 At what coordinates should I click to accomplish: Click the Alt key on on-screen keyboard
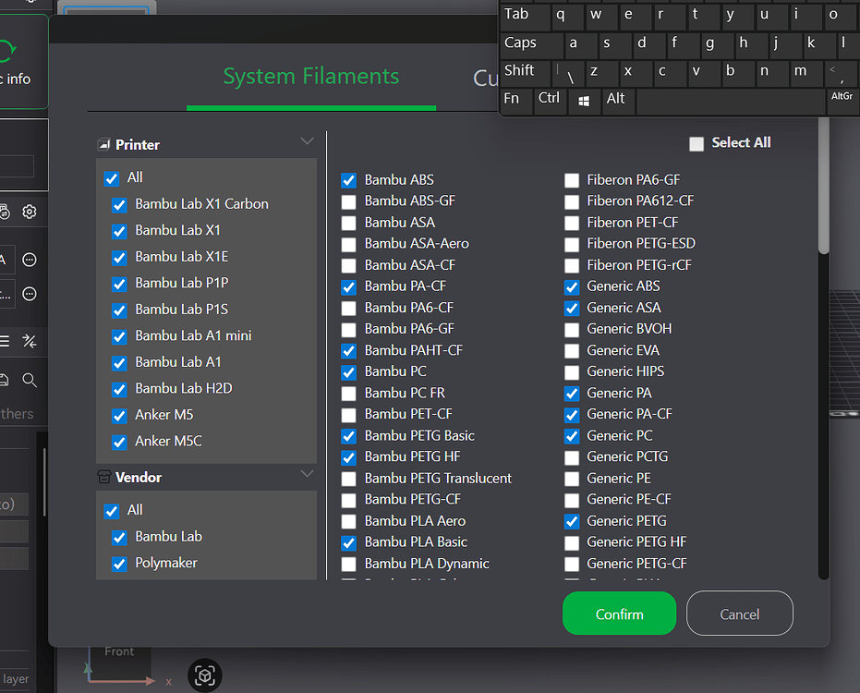point(618,101)
